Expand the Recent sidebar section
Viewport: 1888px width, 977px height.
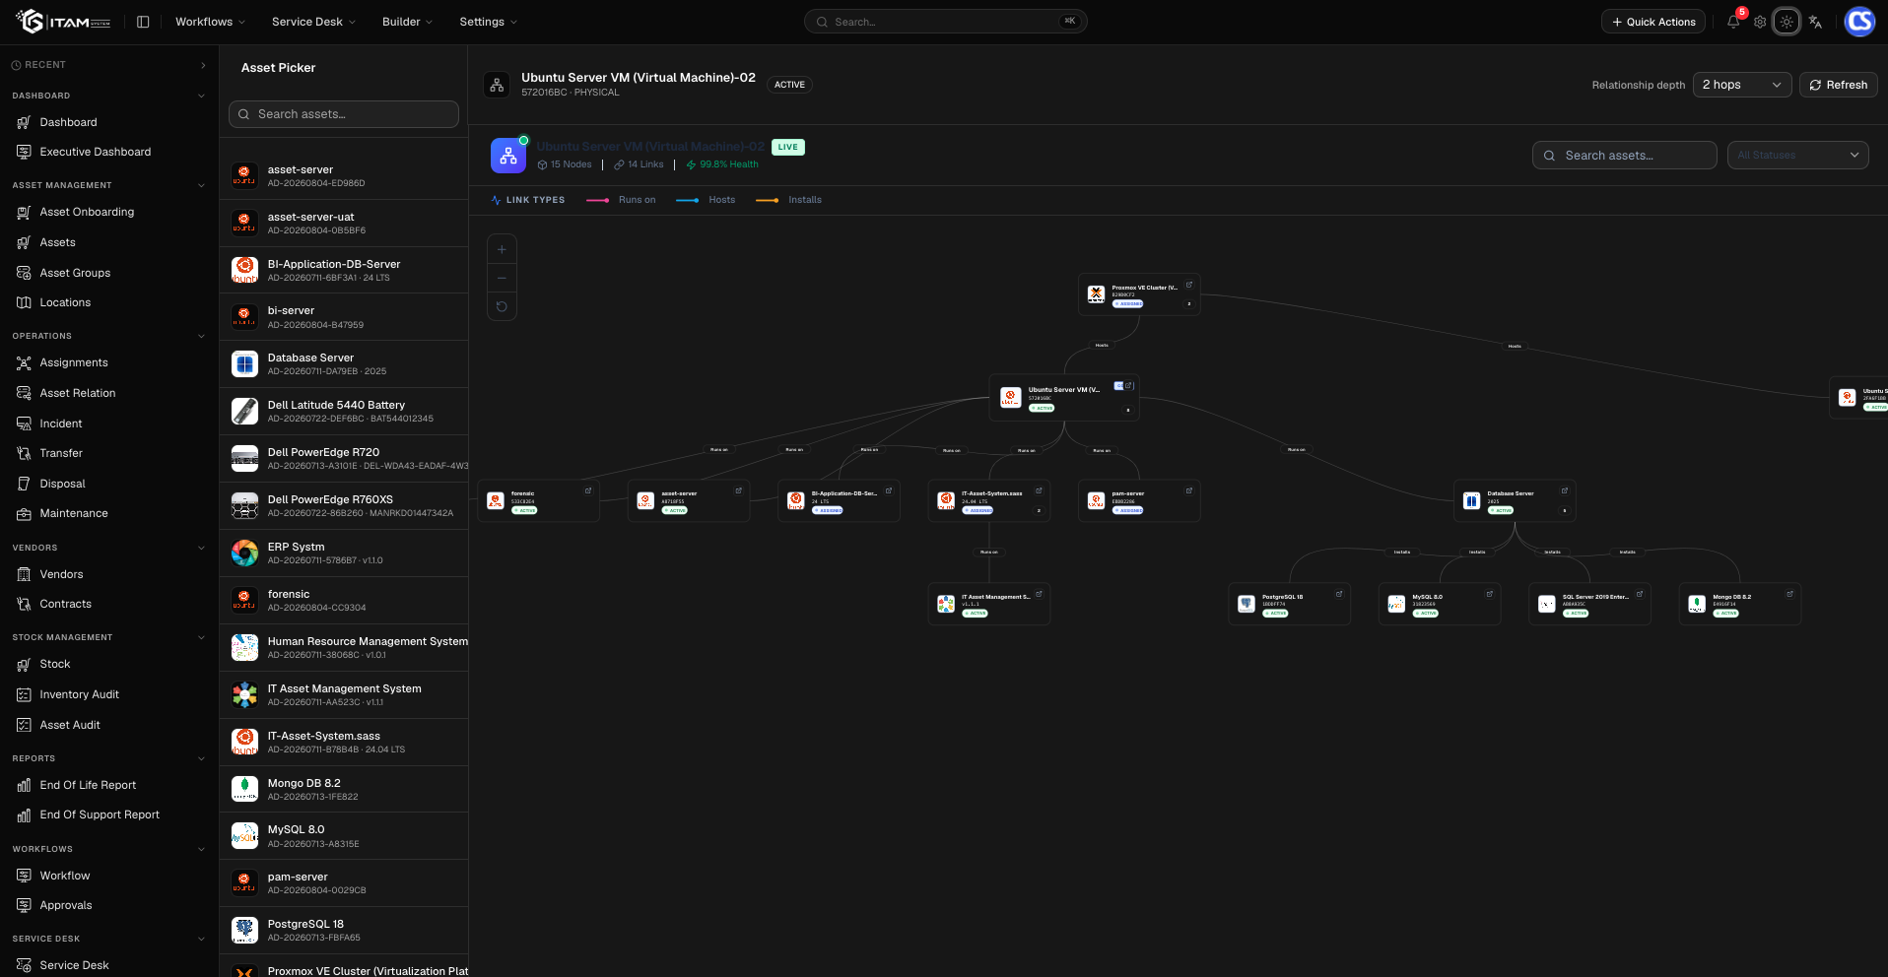(x=203, y=65)
